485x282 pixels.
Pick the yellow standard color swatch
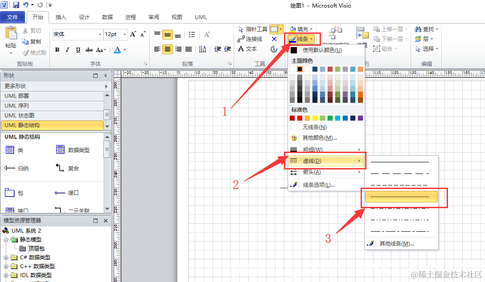pos(315,118)
